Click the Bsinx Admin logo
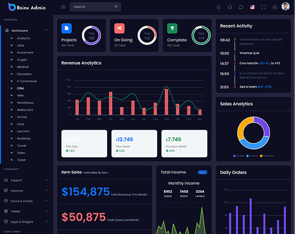This screenshot has height=234, width=295. click(x=27, y=8)
